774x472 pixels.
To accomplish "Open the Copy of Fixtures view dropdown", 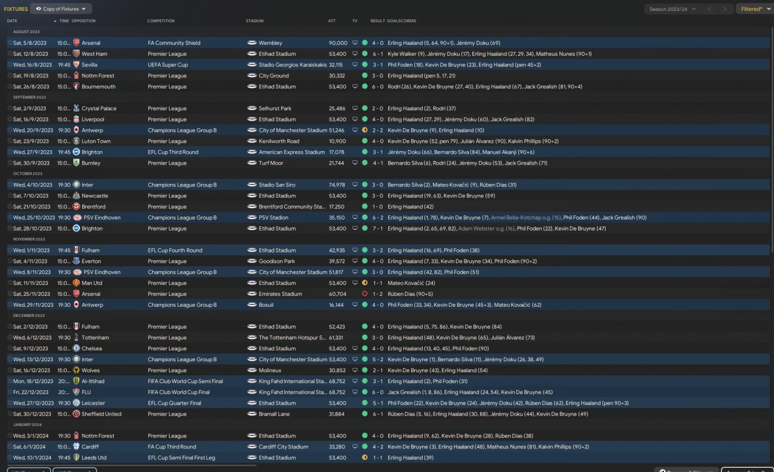I will 61,9.
